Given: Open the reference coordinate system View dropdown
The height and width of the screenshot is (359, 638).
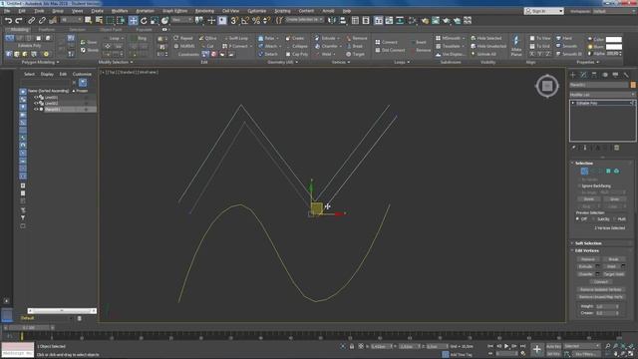Looking at the screenshot, I should [x=181, y=20].
